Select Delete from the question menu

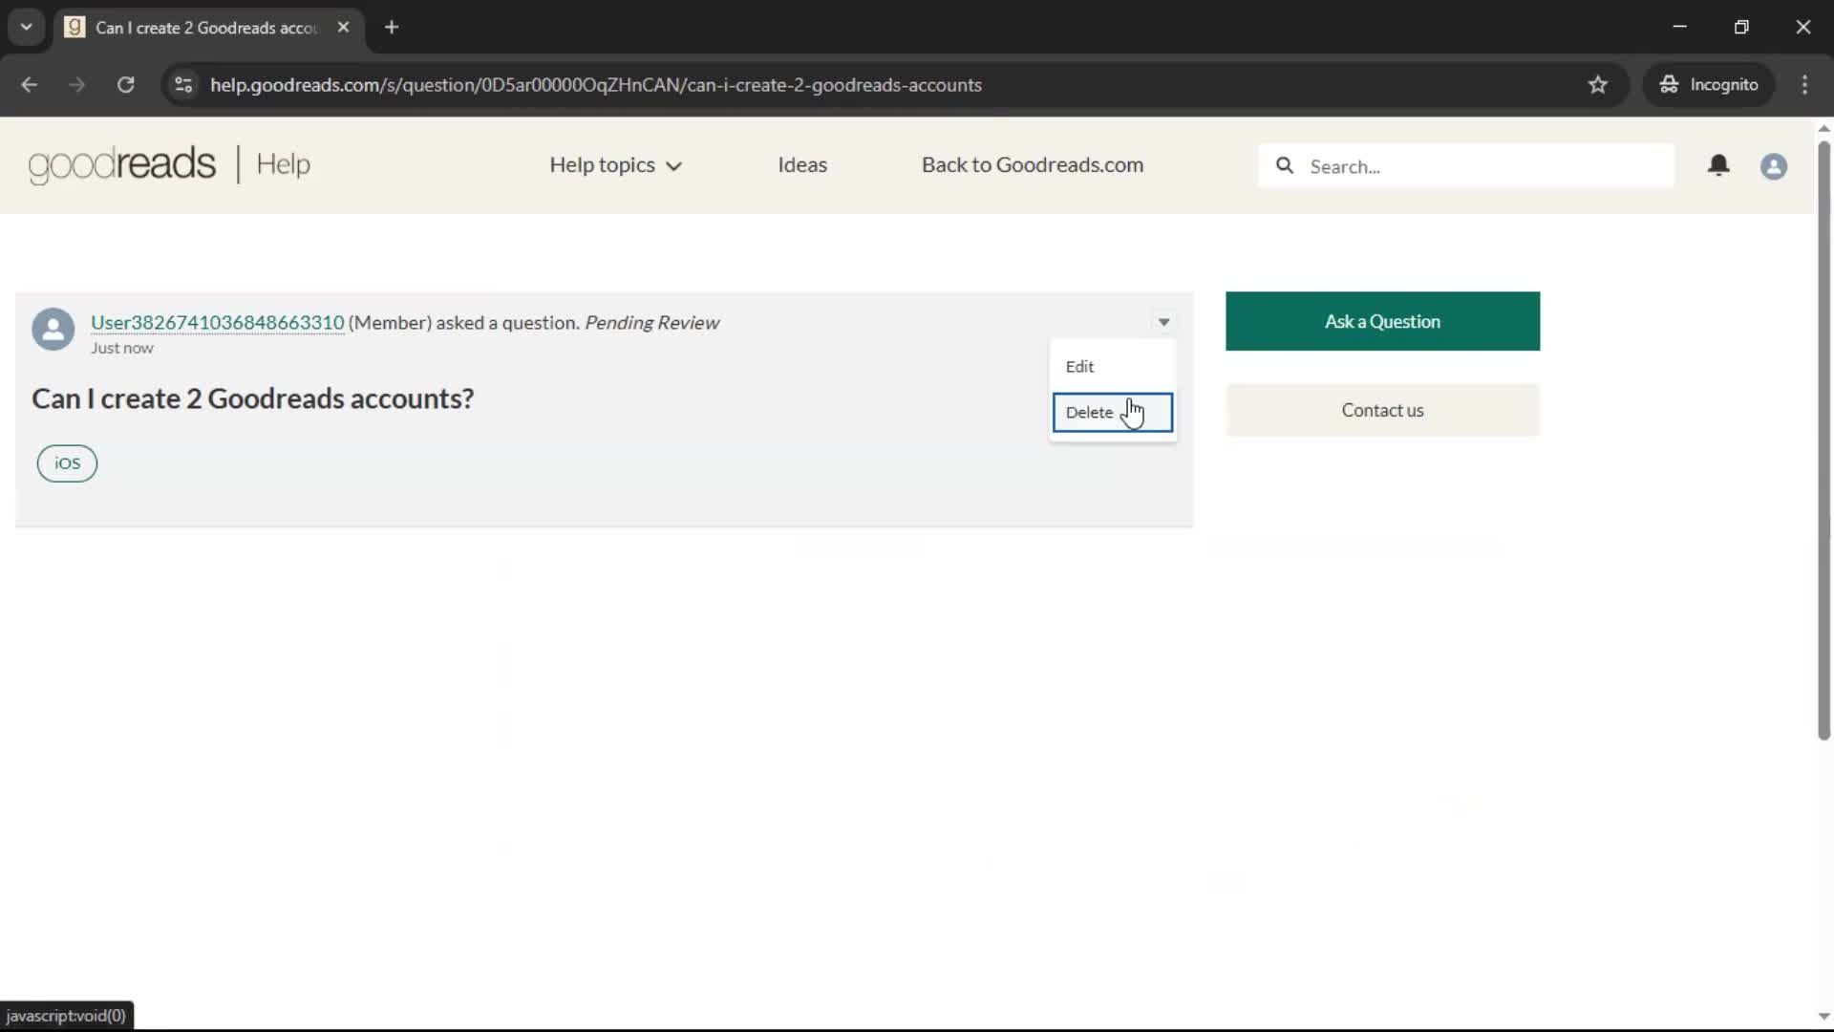click(1112, 413)
